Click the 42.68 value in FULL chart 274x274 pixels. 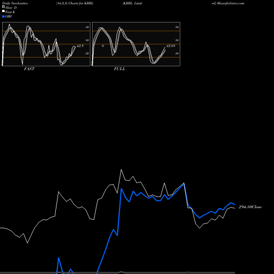pos(171,46)
